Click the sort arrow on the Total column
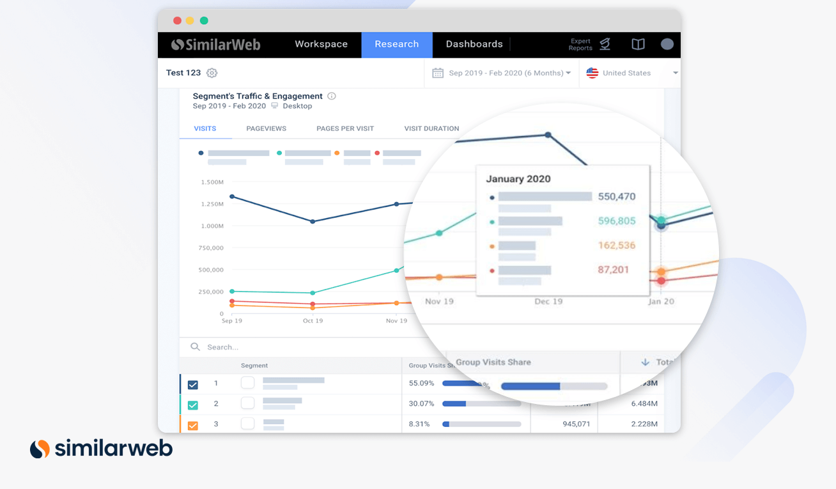This screenshot has width=836, height=489. (x=645, y=362)
